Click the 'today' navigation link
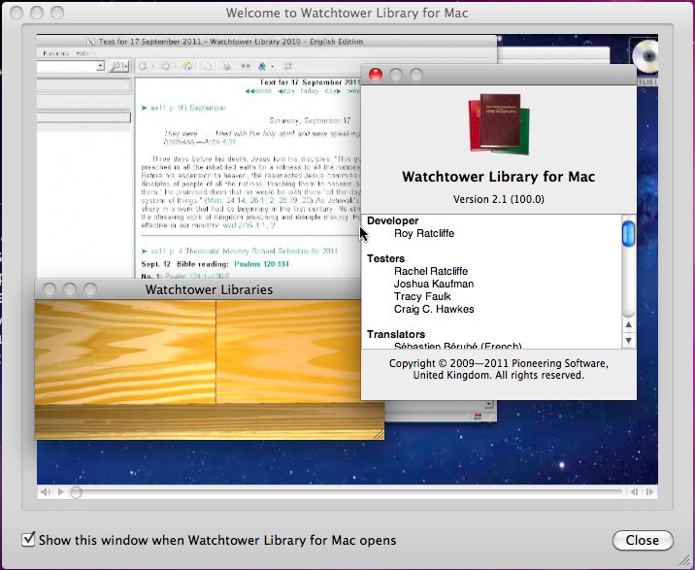The image size is (695, 570). point(310,91)
